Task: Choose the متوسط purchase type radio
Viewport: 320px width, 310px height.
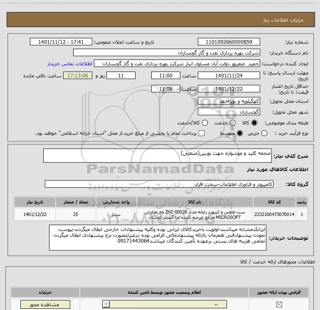Action: point(240,133)
